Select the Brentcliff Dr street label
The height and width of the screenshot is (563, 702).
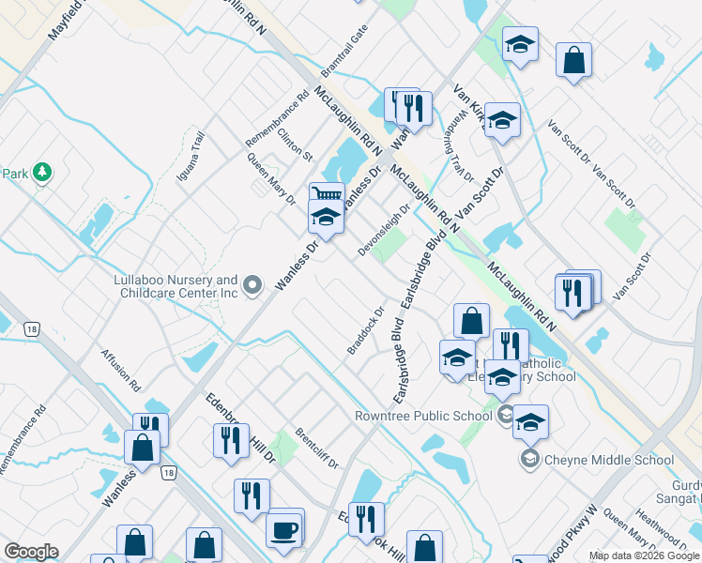317,449
